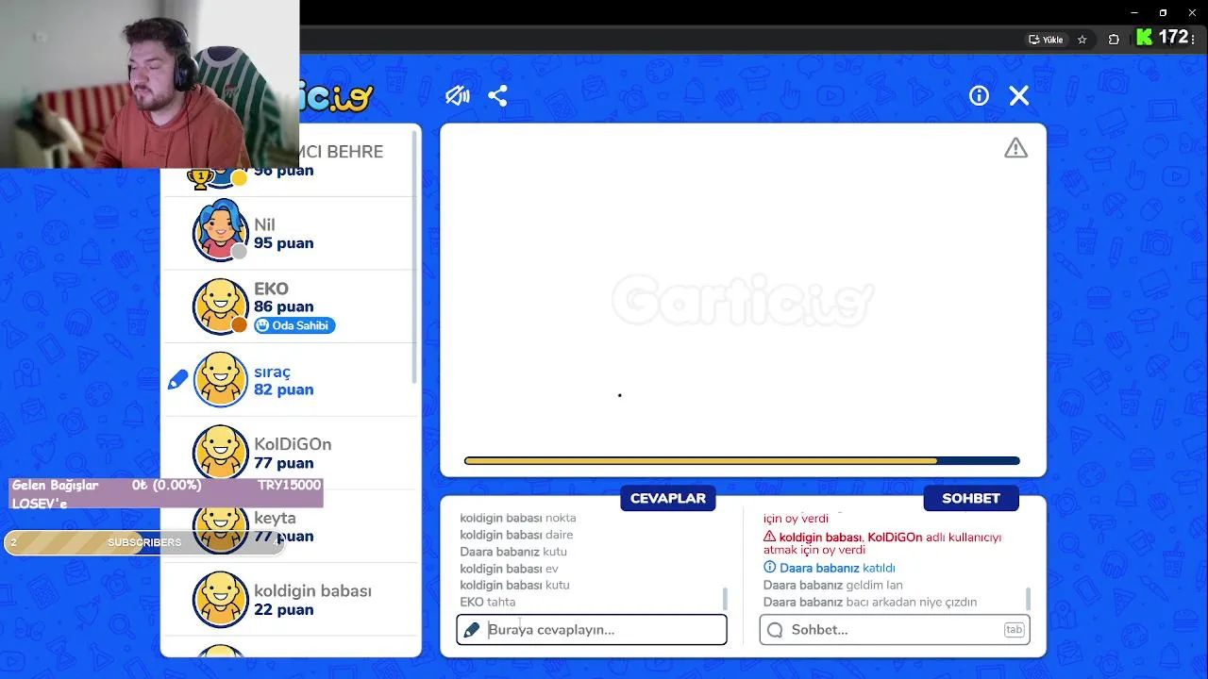Image resolution: width=1208 pixels, height=679 pixels.
Task: Bookmark the page with the star icon
Action: (x=1082, y=40)
